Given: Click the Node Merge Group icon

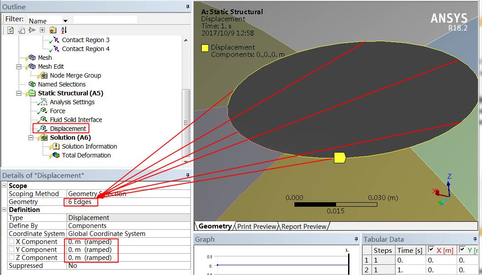Looking at the screenshot, I should pyautogui.click(x=44, y=75).
